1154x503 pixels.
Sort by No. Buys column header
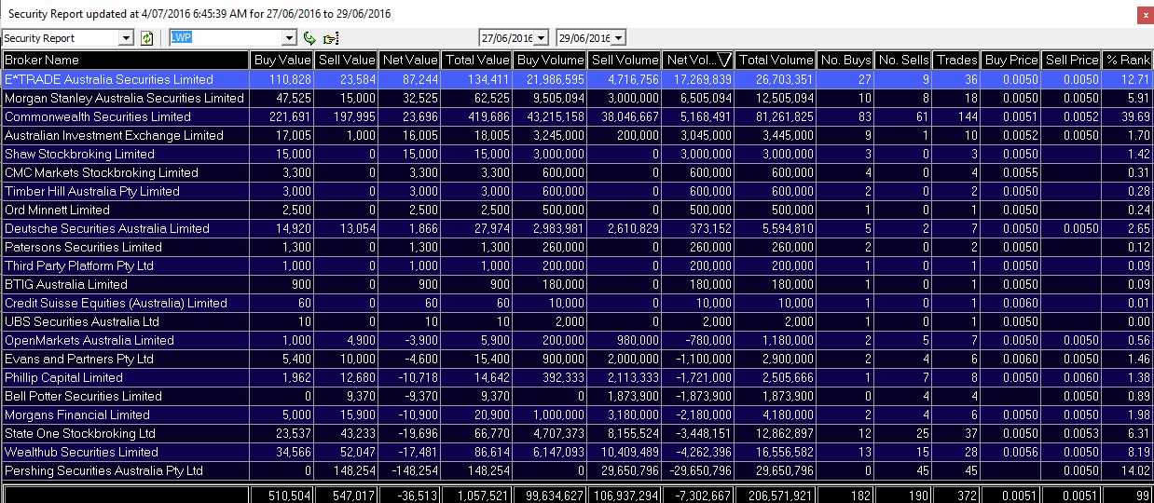pyautogui.click(x=845, y=60)
